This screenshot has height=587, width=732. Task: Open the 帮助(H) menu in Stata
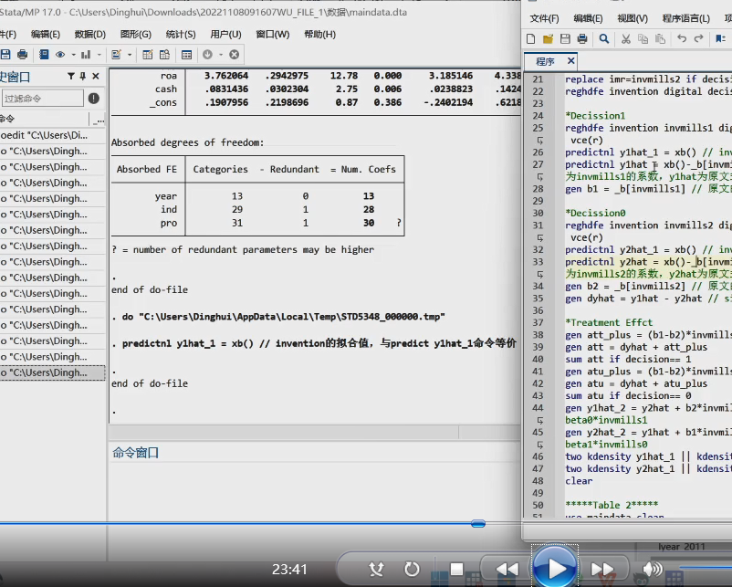pyautogui.click(x=319, y=34)
